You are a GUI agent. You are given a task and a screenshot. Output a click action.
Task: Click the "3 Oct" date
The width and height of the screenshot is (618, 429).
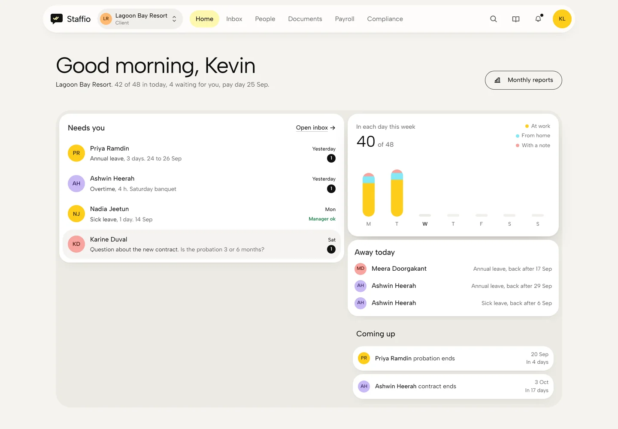coord(542,382)
